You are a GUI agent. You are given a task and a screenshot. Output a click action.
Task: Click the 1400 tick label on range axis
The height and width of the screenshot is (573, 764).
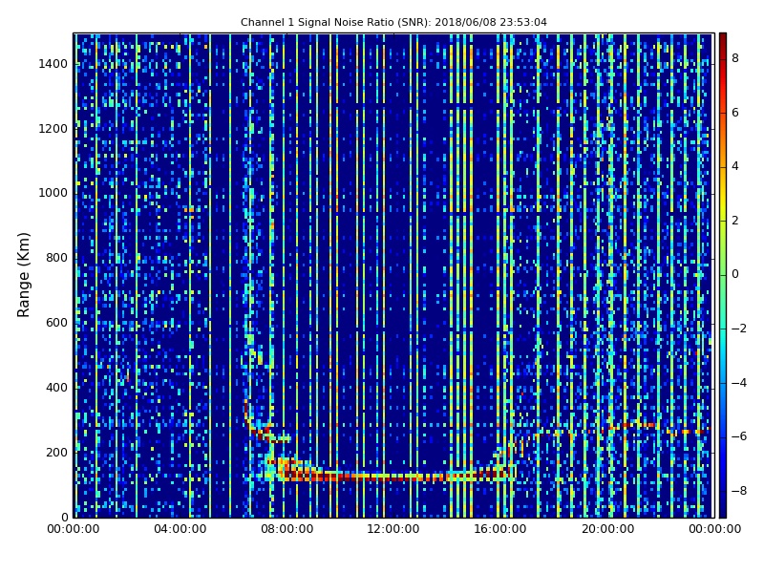pos(53,64)
